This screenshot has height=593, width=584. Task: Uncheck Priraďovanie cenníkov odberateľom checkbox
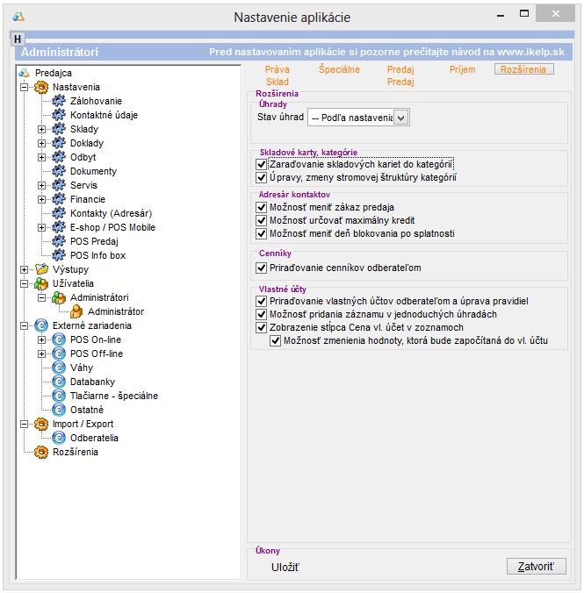pos(261,268)
